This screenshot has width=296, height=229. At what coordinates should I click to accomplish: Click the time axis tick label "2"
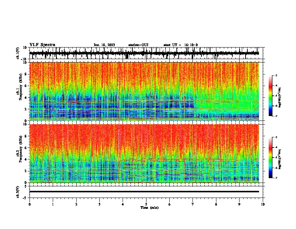pos(76,204)
